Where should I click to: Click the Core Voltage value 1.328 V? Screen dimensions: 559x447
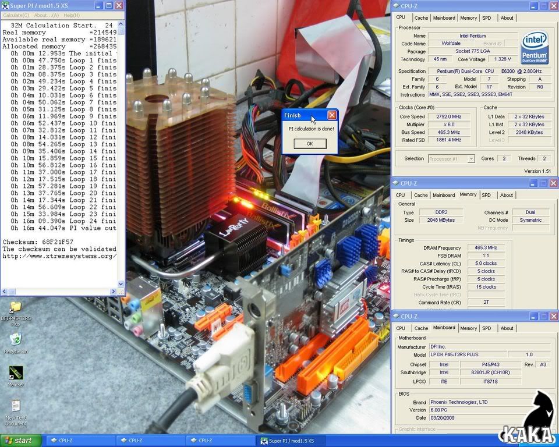(x=503, y=59)
